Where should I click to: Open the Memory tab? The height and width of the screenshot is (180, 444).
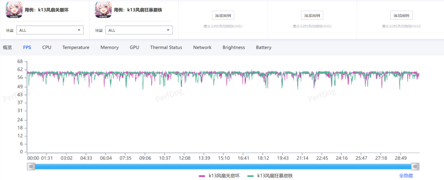[109, 47]
